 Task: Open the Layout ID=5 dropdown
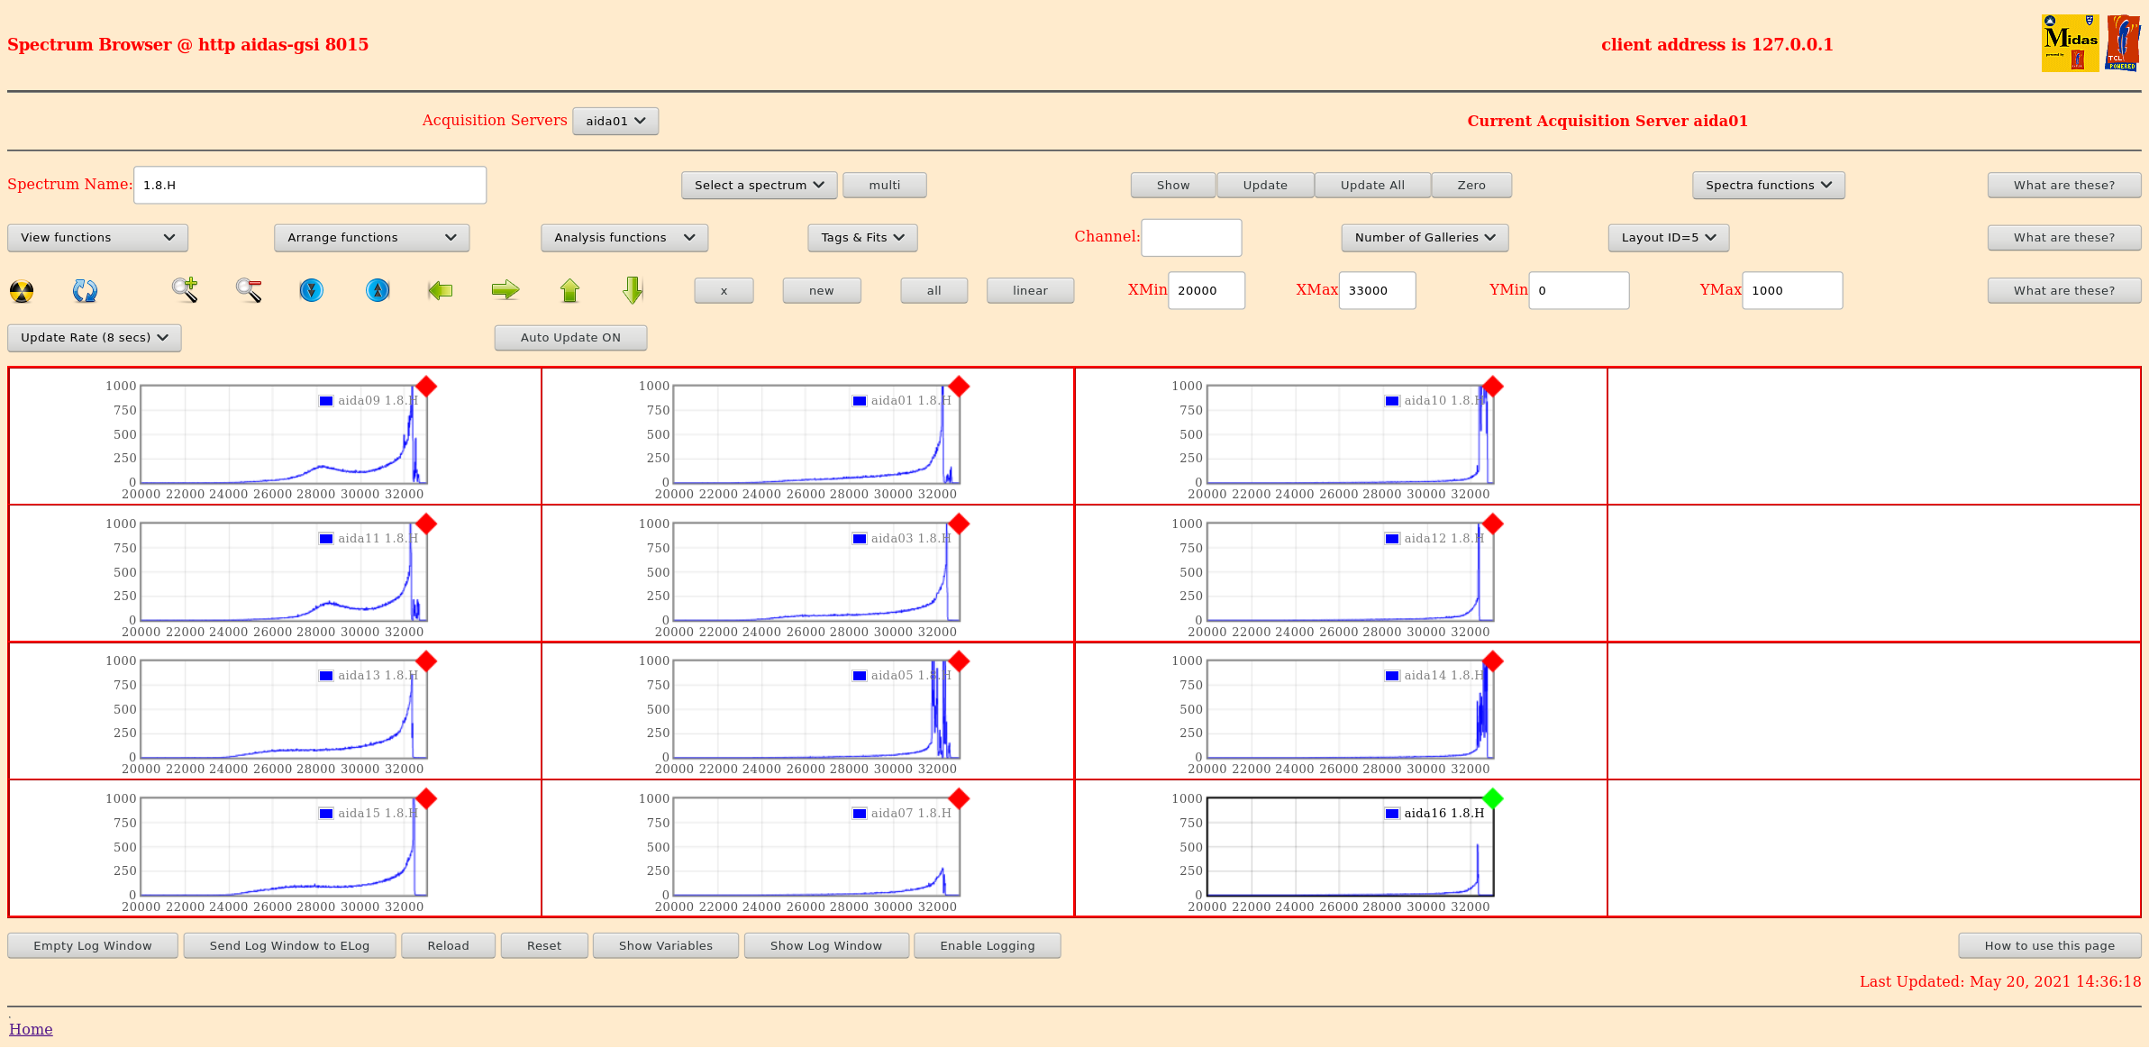pos(1668,238)
